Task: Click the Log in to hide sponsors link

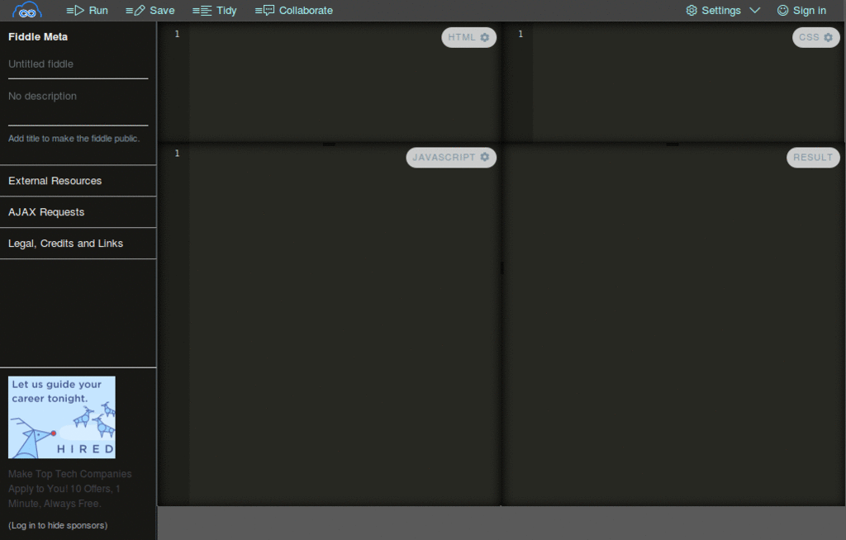Action: point(57,524)
